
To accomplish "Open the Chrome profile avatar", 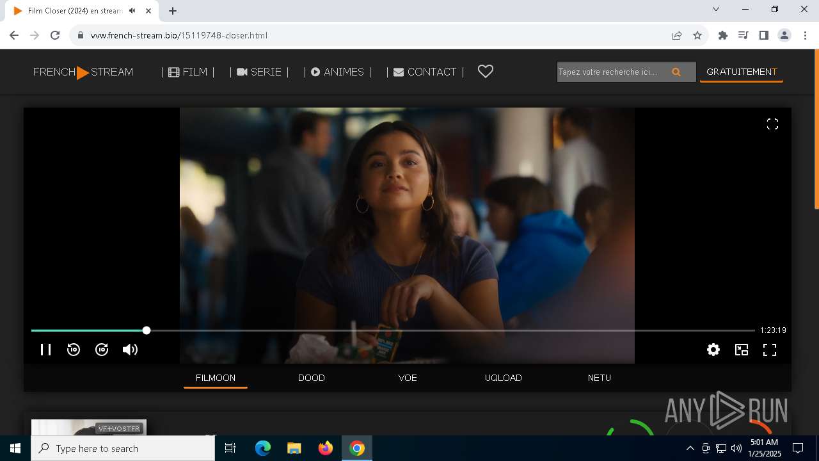I will pos(784,35).
